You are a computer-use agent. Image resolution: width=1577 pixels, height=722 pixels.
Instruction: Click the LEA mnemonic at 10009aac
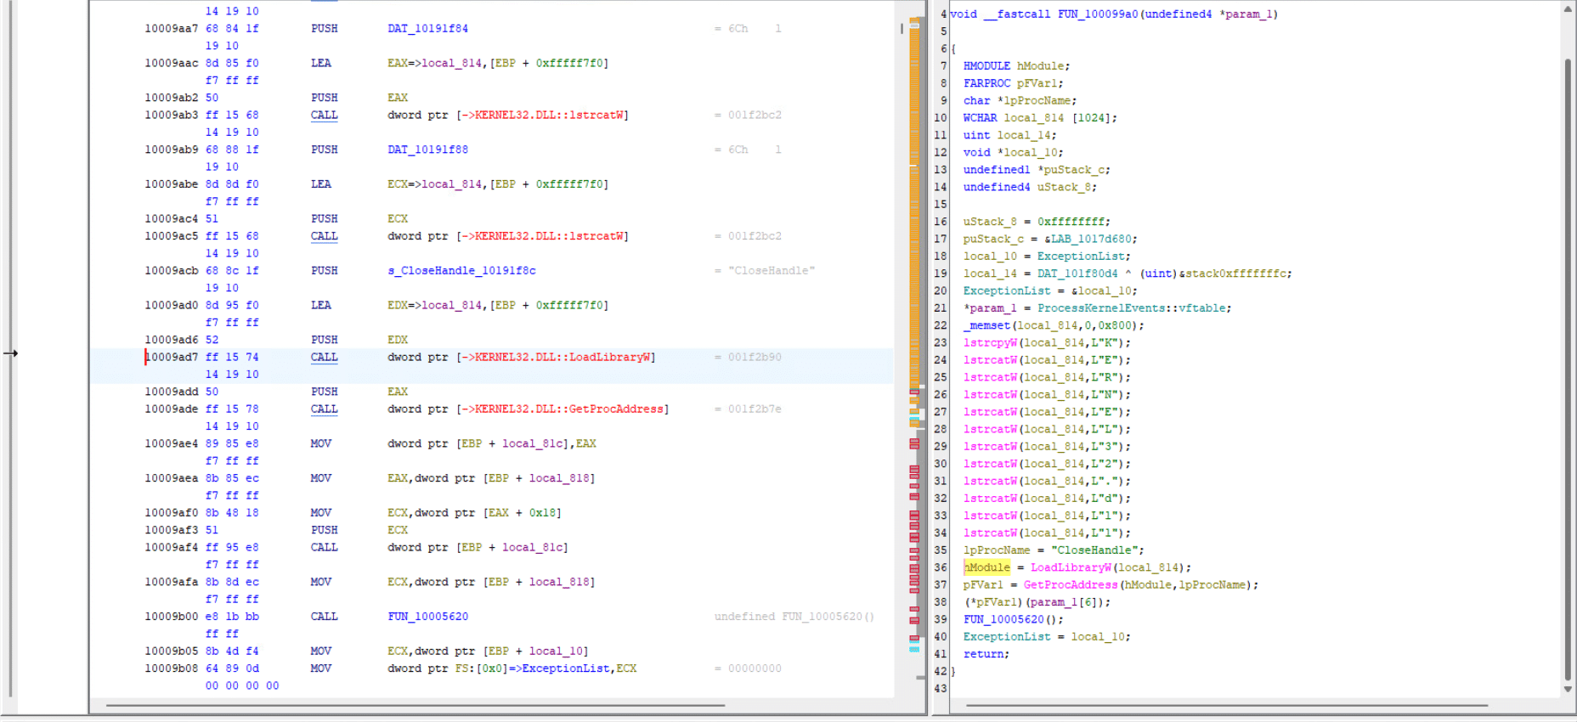(x=321, y=64)
